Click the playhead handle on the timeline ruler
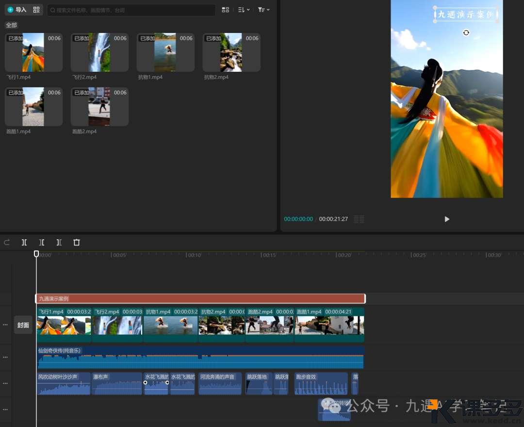 [36, 254]
